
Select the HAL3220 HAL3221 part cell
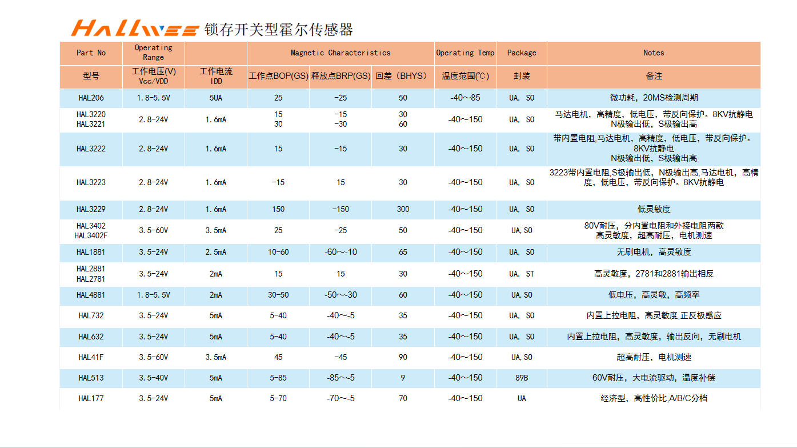coord(91,119)
